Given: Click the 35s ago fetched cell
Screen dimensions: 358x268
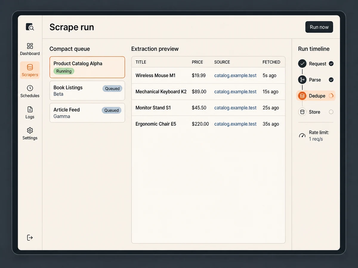Looking at the screenshot, I should (271, 124).
